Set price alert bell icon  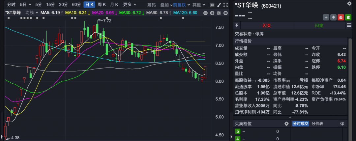333,17
